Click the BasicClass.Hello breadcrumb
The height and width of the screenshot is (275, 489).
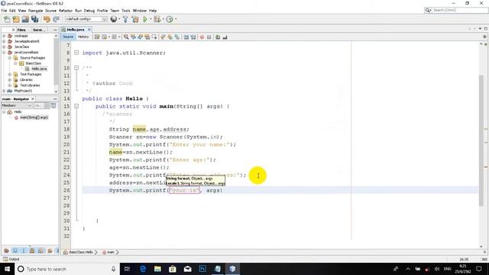[81, 252]
